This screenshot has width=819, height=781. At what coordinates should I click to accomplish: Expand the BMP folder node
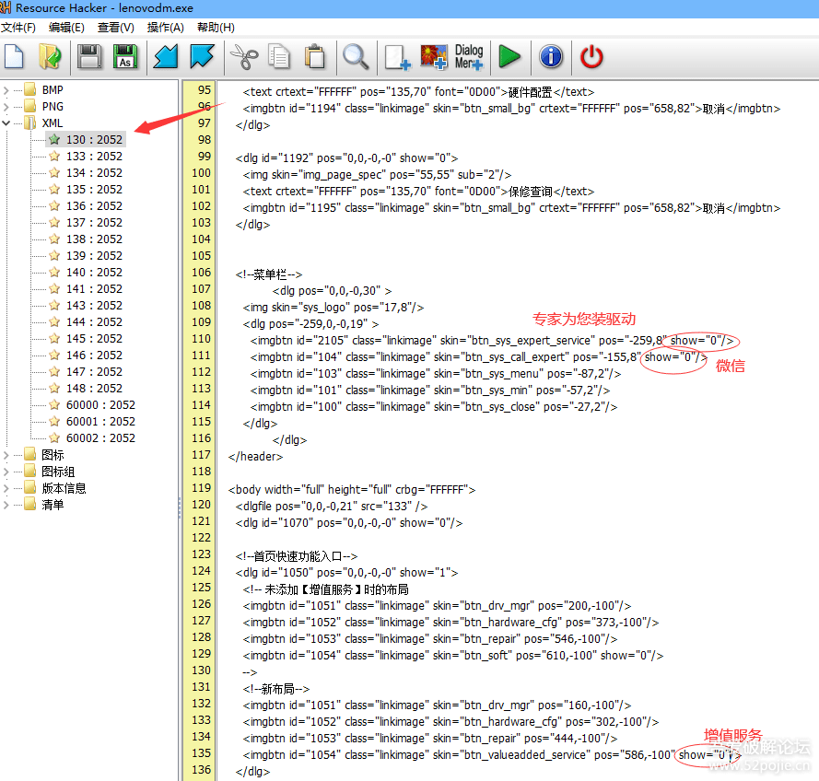(6, 90)
